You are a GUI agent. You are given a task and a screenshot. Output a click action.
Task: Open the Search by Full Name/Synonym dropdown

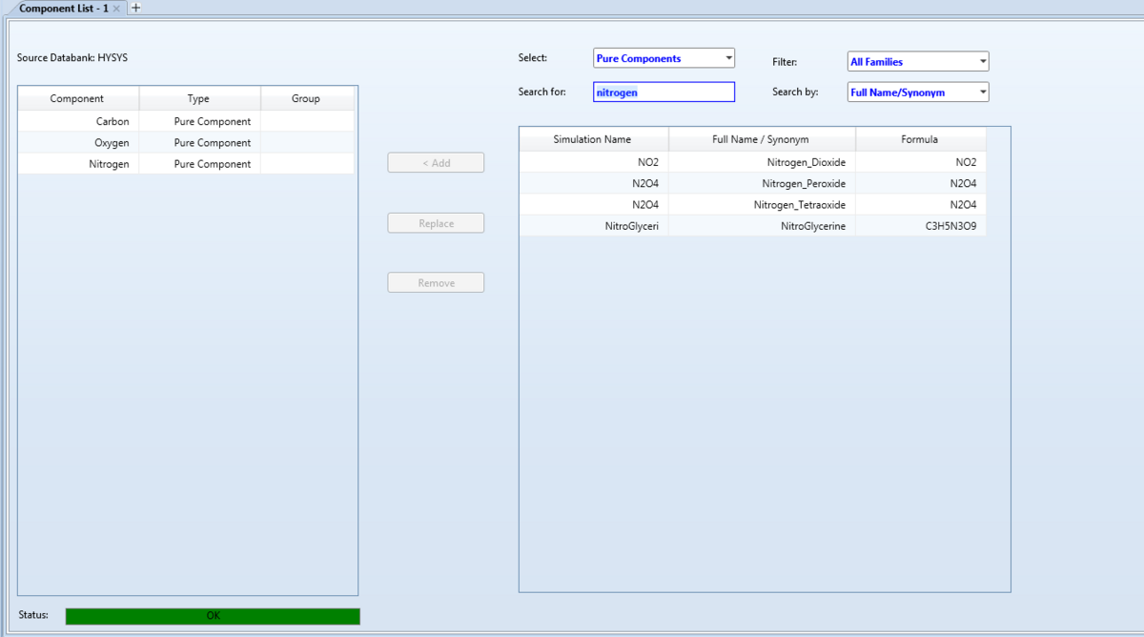[918, 92]
